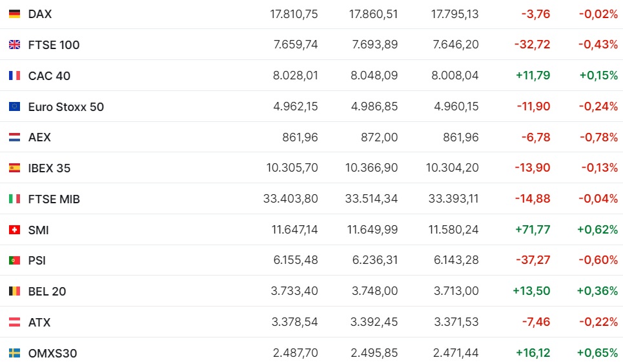Image resolution: width=623 pixels, height=362 pixels.
Task: Click the German flag icon next to DAX
Action: click(x=15, y=14)
